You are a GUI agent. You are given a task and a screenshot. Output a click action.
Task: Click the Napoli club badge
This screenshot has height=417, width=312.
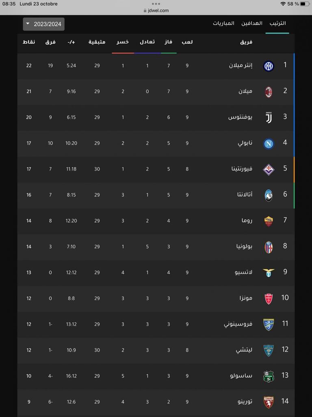click(269, 143)
